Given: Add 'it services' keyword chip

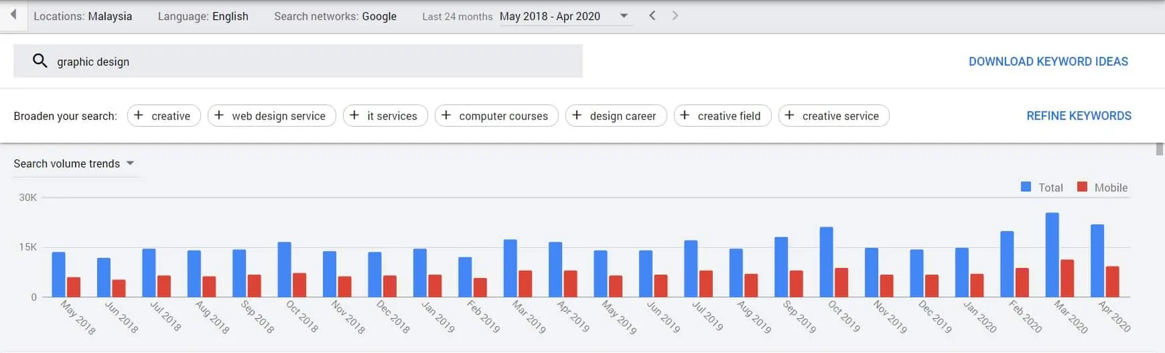Looking at the screenshot, I should pyautogui.click(x=385, y=116).
